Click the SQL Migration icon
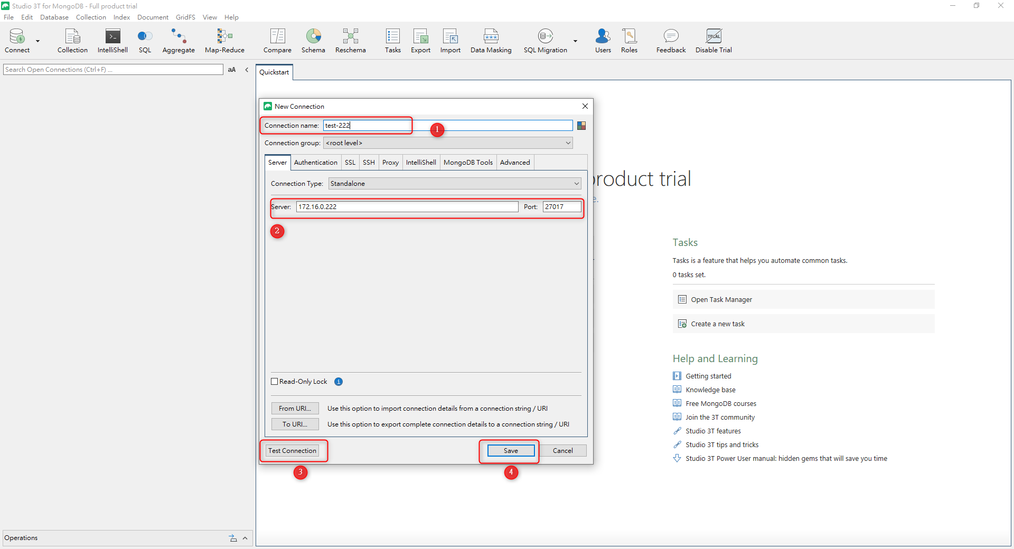Image resolution: width=1014 pixels, height=549 pixels. click(545, 41)
